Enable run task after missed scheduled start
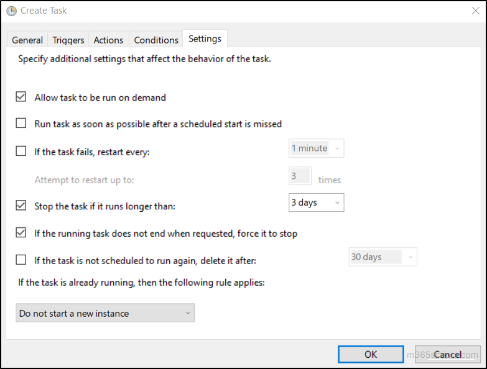The height and width of the screenshot is (369, 487). [21, 124]
